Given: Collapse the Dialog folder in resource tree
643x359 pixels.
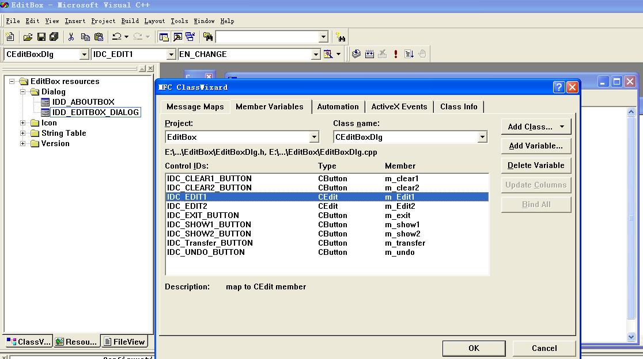Looking at the screenshot, I should (23, 91).
